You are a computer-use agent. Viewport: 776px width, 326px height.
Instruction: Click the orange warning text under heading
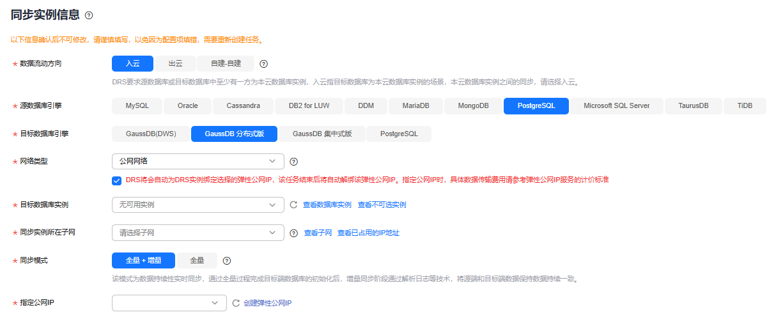click(x=137, y=40)
